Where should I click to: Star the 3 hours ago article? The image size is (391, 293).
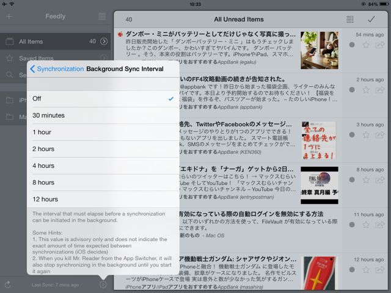tap(366, 135)
